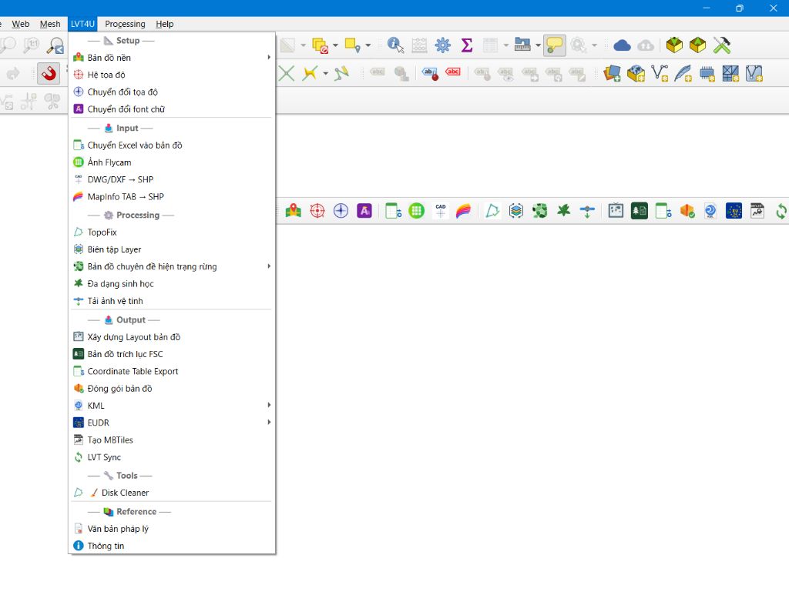Click the green Flycam grid toolbar icon
Image resolution: width=789 pixels, height=605 pixels.
[x=417, y=211]
